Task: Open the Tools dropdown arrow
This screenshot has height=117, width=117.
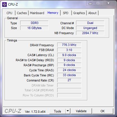Action: point(68,111)
